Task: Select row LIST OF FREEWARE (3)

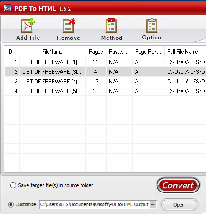Action: point(105,71)
